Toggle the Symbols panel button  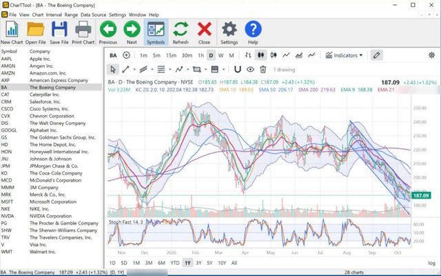(x=156, y=32)
